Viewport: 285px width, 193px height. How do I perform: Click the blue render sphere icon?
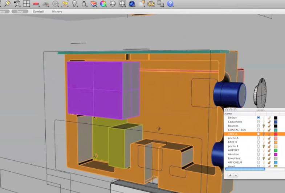pos(132,4)
